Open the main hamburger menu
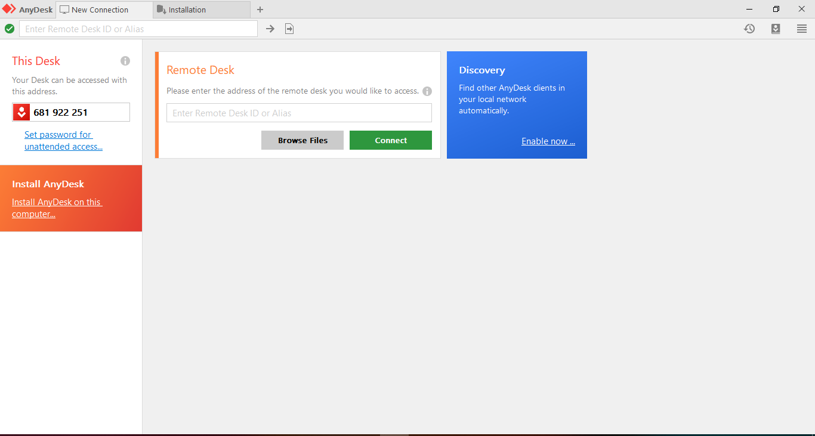 [x=802, y=28]
